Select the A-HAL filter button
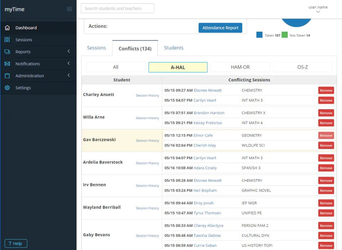 point(178,67)
